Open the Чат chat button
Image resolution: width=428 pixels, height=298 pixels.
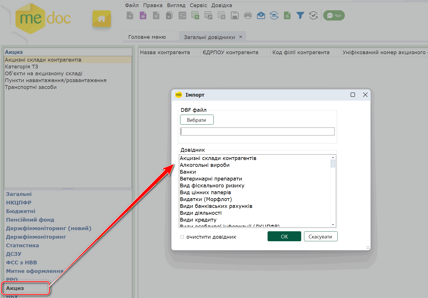click(334, 15)
